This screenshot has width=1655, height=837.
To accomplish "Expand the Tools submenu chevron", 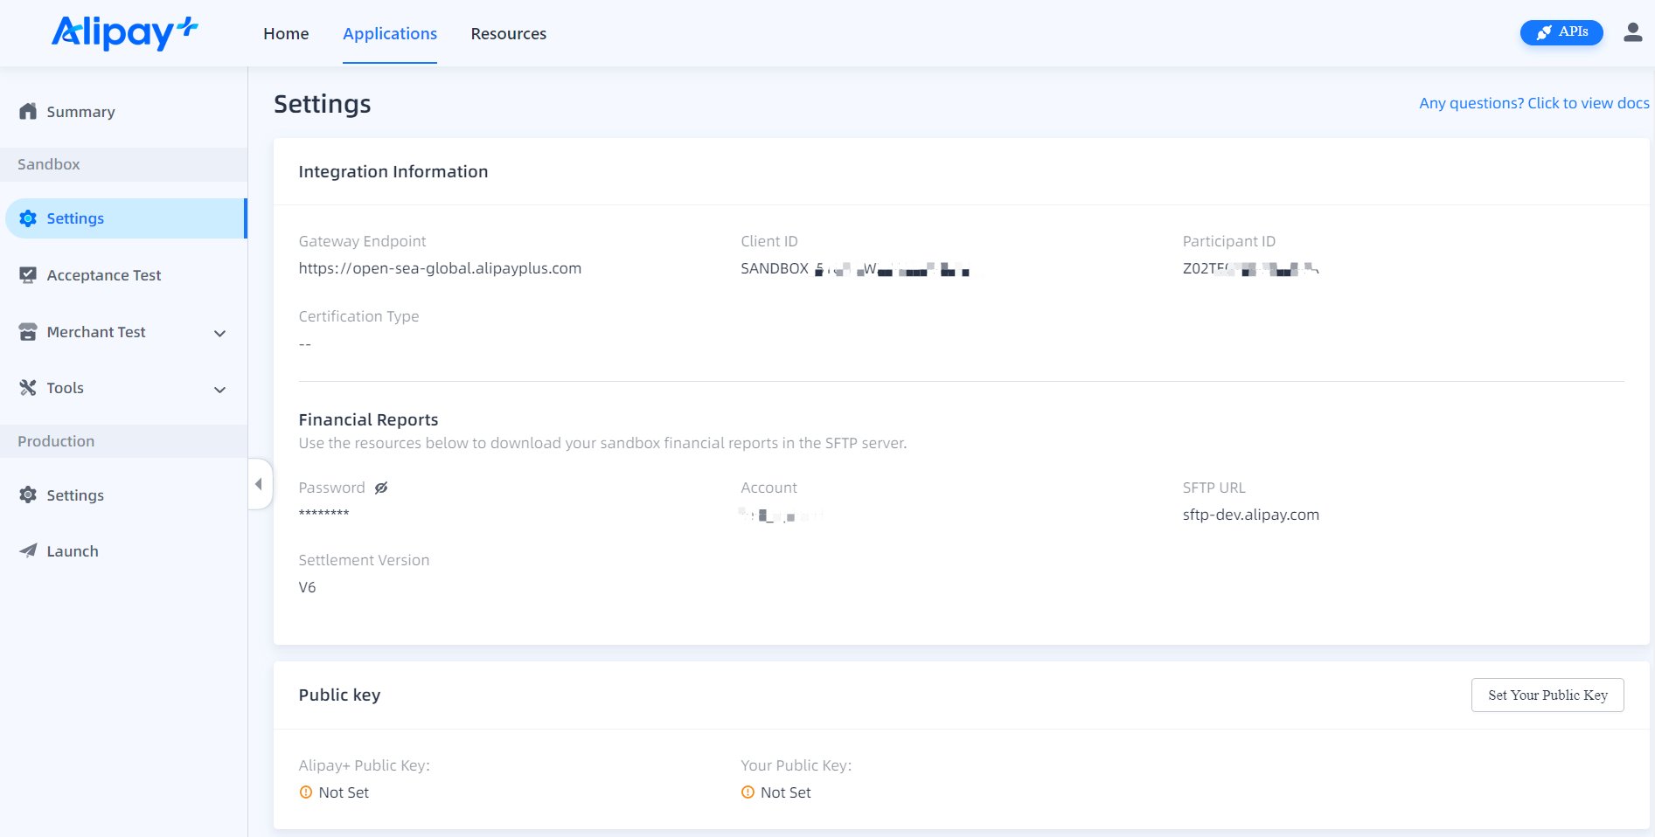I will (220, 390).
